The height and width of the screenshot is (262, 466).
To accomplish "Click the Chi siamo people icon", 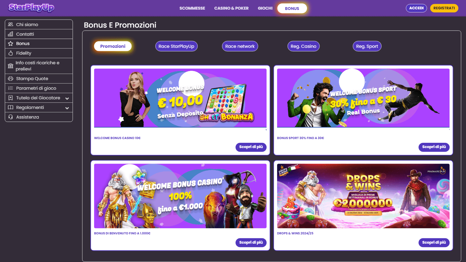I will pyautogui.click(x=11, y=25).
